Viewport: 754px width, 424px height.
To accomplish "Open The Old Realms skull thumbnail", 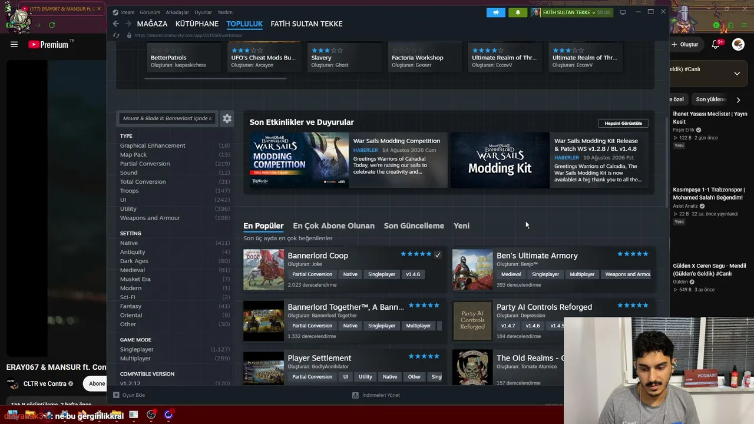I will (472, 367).
